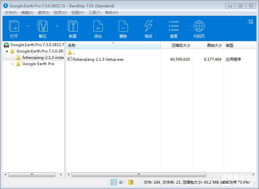Click the Google Earth Pro folder icon

point(18,64)
